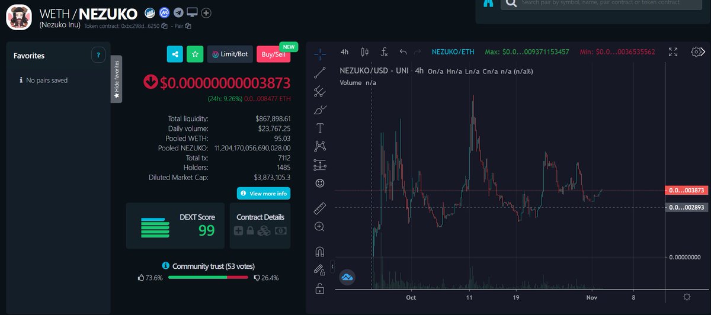Toggle magnet mode for drawings
Screen dimensions: 711x315
320,252
